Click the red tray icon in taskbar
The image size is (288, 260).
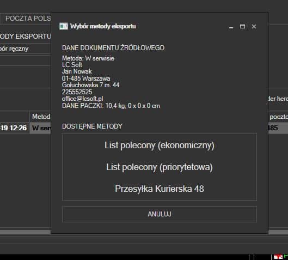(x=278, y=257)
